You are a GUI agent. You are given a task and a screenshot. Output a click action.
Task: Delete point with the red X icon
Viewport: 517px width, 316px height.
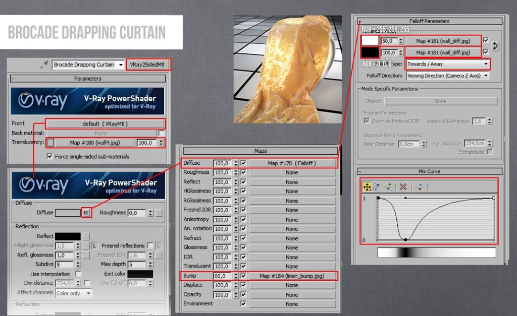pos(403,186)
